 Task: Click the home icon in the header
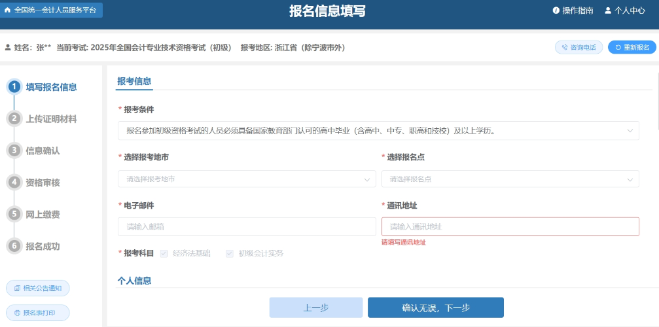pyautogui.click(x=8, y=10)
